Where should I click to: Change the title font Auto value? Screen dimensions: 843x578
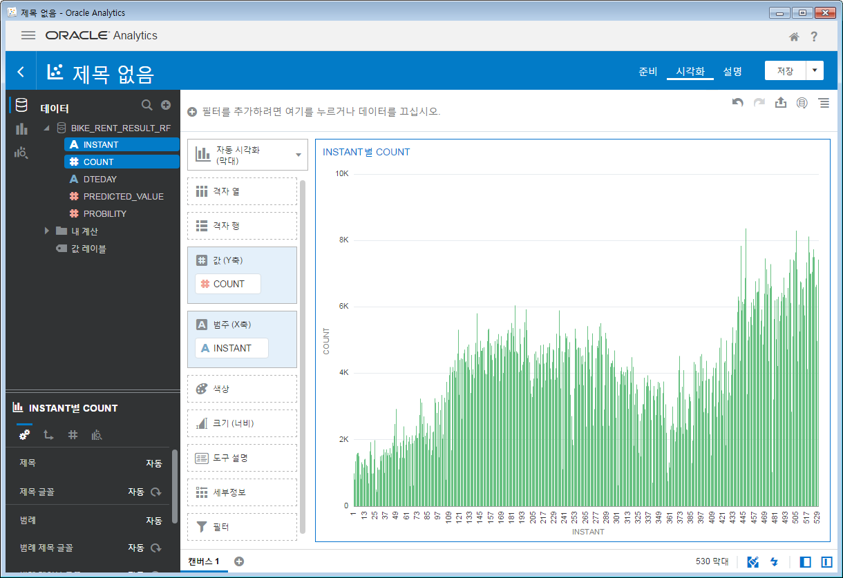pyautogui.click(x=136, y=492)
